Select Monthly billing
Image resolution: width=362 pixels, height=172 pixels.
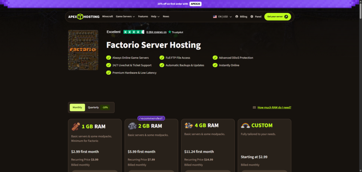click(77, 108)
